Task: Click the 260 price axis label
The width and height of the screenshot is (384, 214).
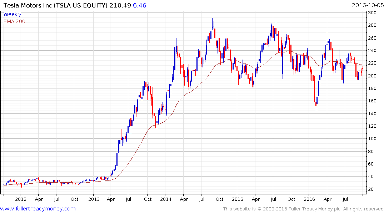Action: pos(372,38)
